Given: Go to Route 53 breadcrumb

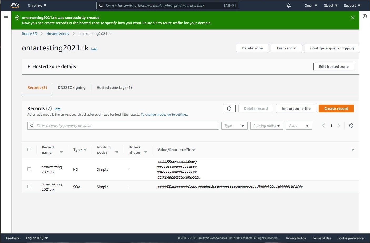Looking at the screenshot, I should point(29,34).
